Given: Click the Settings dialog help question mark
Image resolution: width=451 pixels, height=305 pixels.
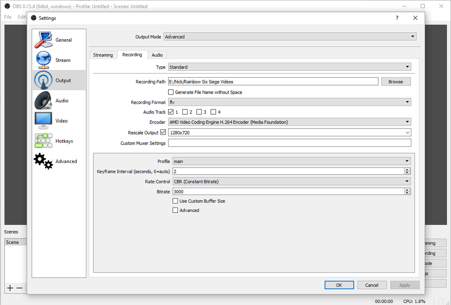Looking at the screenshot, I should click(397, 18).
